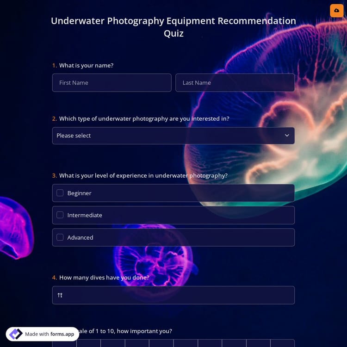This screenshot has width=347, height=347.
Task: Select the number of dives input box
Action: pos(178,295)
